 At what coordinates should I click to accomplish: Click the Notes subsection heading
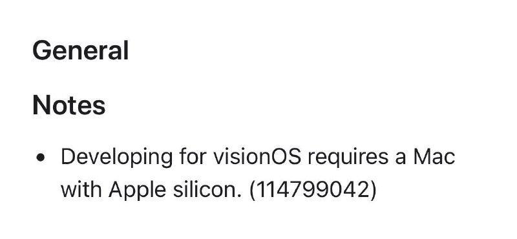(x=69, y=105)
